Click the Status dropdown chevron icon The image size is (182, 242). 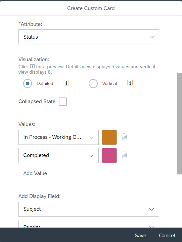[152, 37]
